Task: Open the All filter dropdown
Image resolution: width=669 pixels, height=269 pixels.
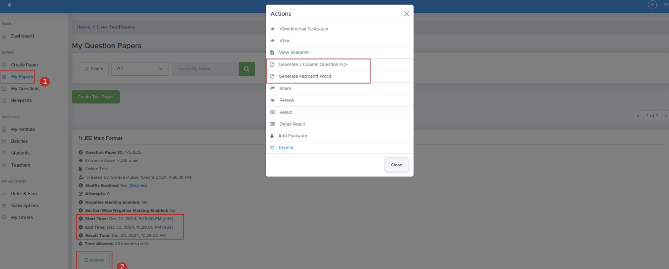Action: tap(140, 69)
